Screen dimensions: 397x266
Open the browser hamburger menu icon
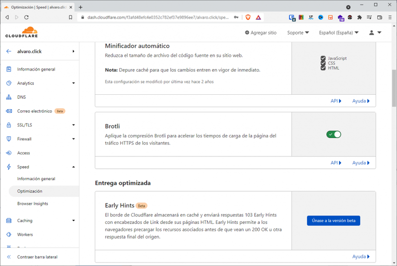click(390, 17)
